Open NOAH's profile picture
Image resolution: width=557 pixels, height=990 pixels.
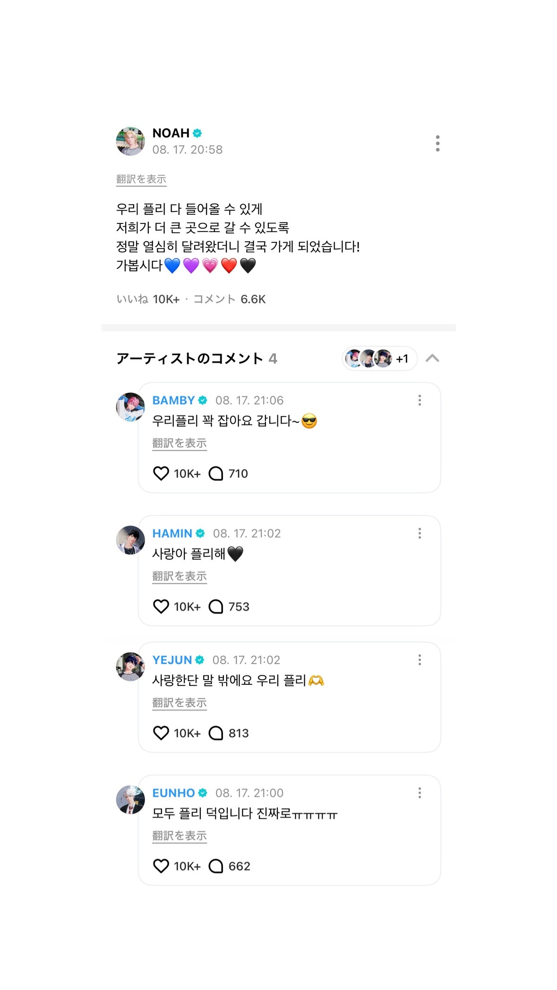(x=130, y=141)
